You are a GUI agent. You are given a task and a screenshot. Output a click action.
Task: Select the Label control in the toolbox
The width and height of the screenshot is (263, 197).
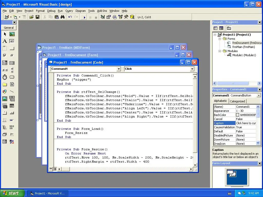click(x=5, y=41)
